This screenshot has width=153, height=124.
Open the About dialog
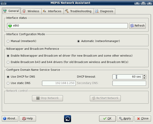coord(10,118)
